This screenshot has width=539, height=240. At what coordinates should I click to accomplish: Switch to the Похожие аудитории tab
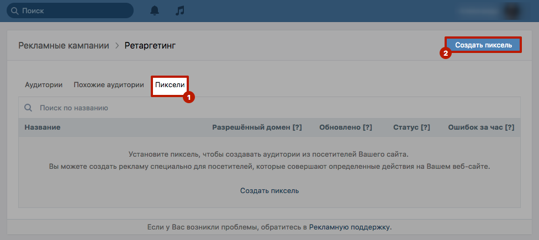[109, 85]
